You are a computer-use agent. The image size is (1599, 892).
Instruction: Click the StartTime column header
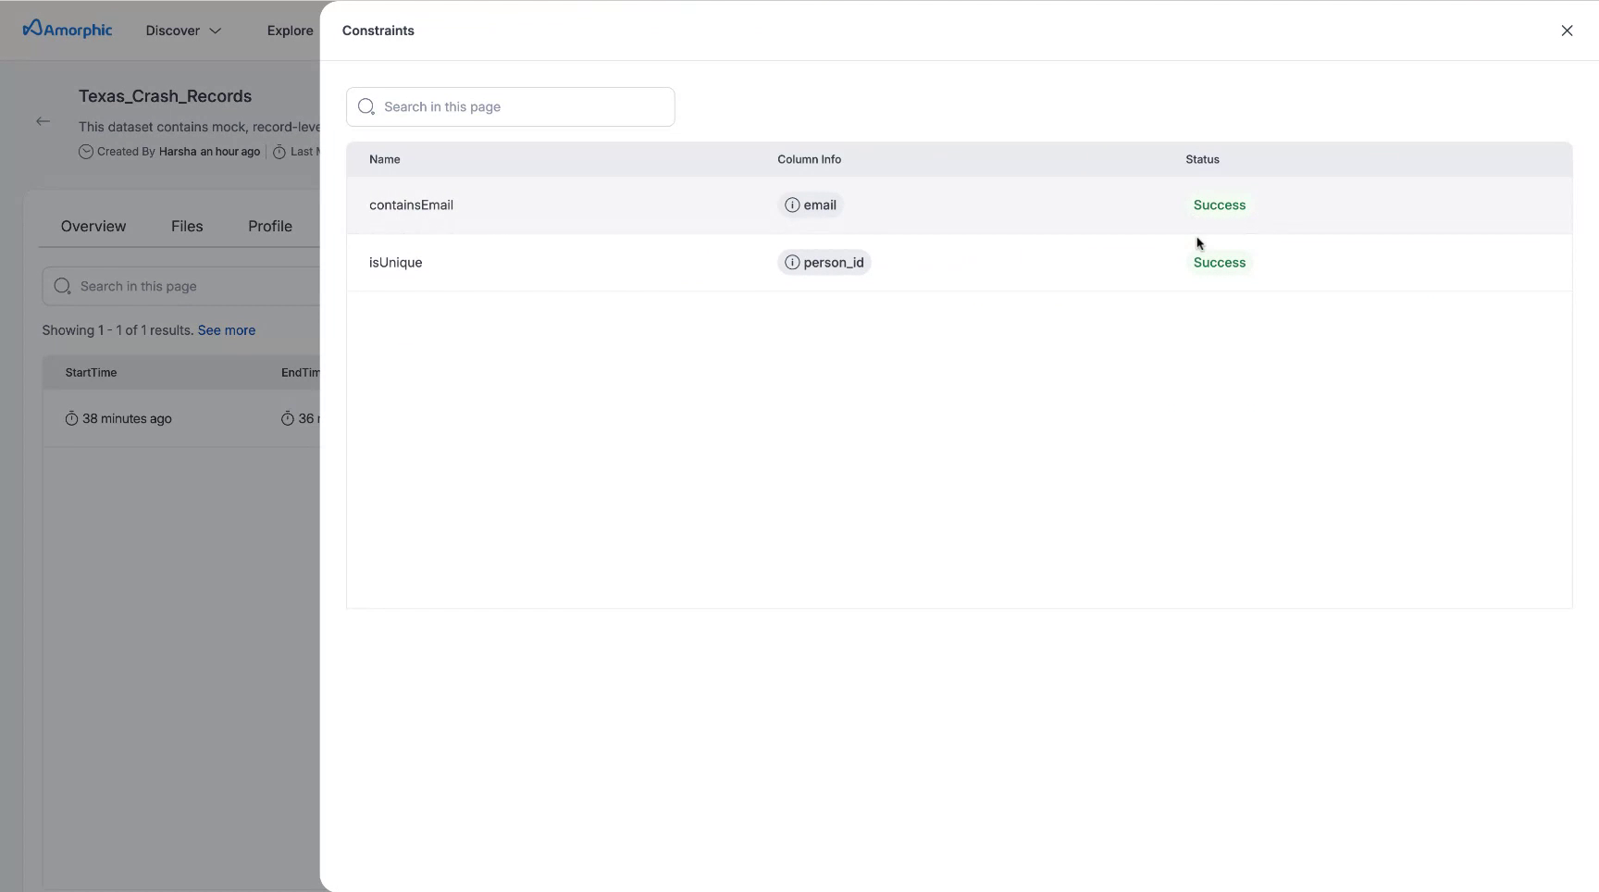coord(91,372)
